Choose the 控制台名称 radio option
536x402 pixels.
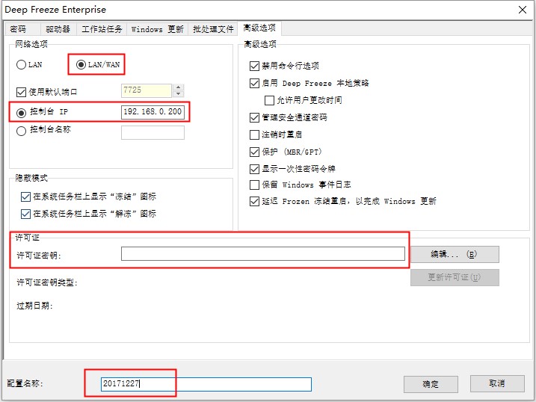pos(22,130)
